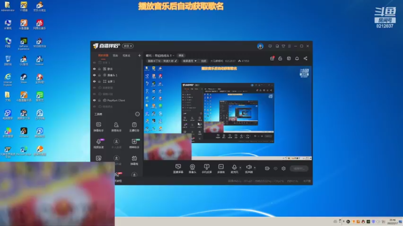The width and height of the screenshot is (403, 226).
Task: Hide the 全屏 1 source layer
Action: click(x=94, y=81)
